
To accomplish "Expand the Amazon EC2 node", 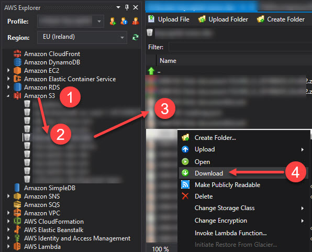I will click(8, 70).
